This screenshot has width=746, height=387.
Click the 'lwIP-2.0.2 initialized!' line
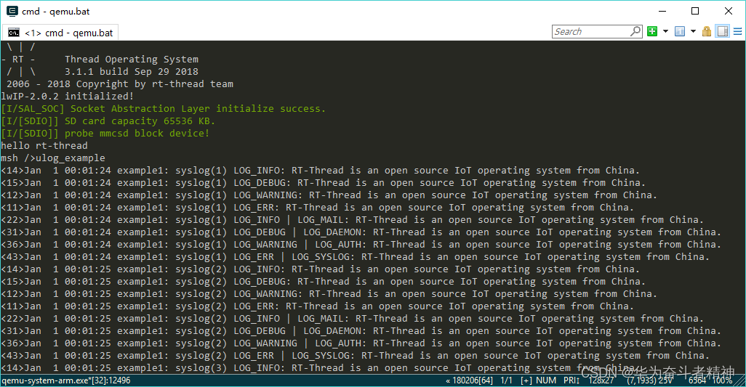click(67, 97)
